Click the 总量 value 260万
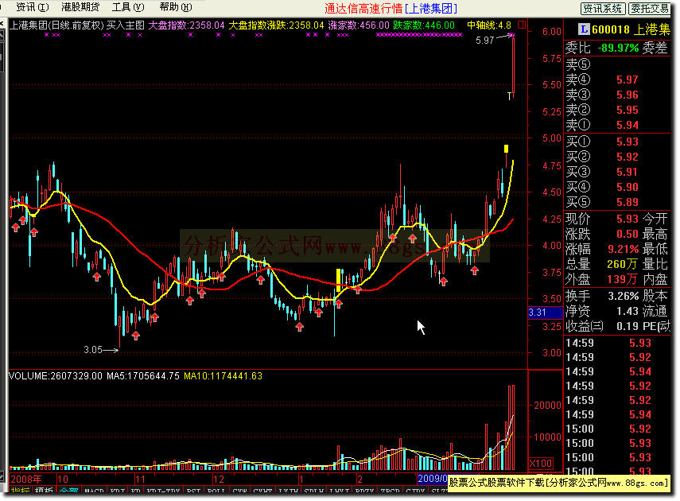This screenshot has width=680, height=501. (x=623, y=264)
